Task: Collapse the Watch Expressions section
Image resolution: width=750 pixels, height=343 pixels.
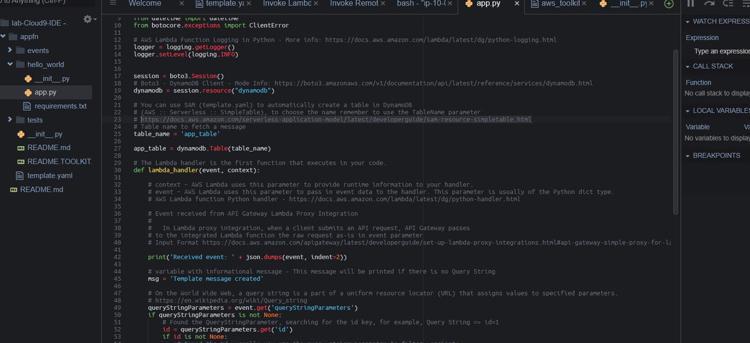Action: coord(688,22)
